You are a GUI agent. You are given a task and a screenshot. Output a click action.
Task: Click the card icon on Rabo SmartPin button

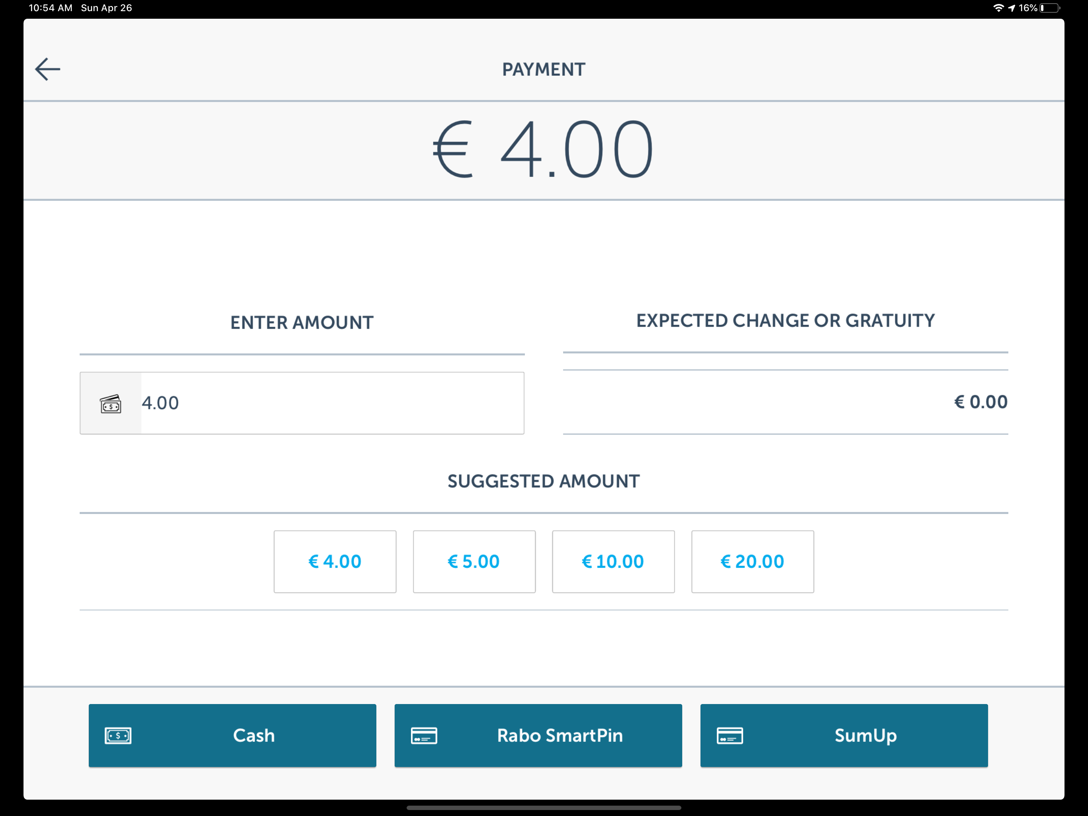(424, 735)
